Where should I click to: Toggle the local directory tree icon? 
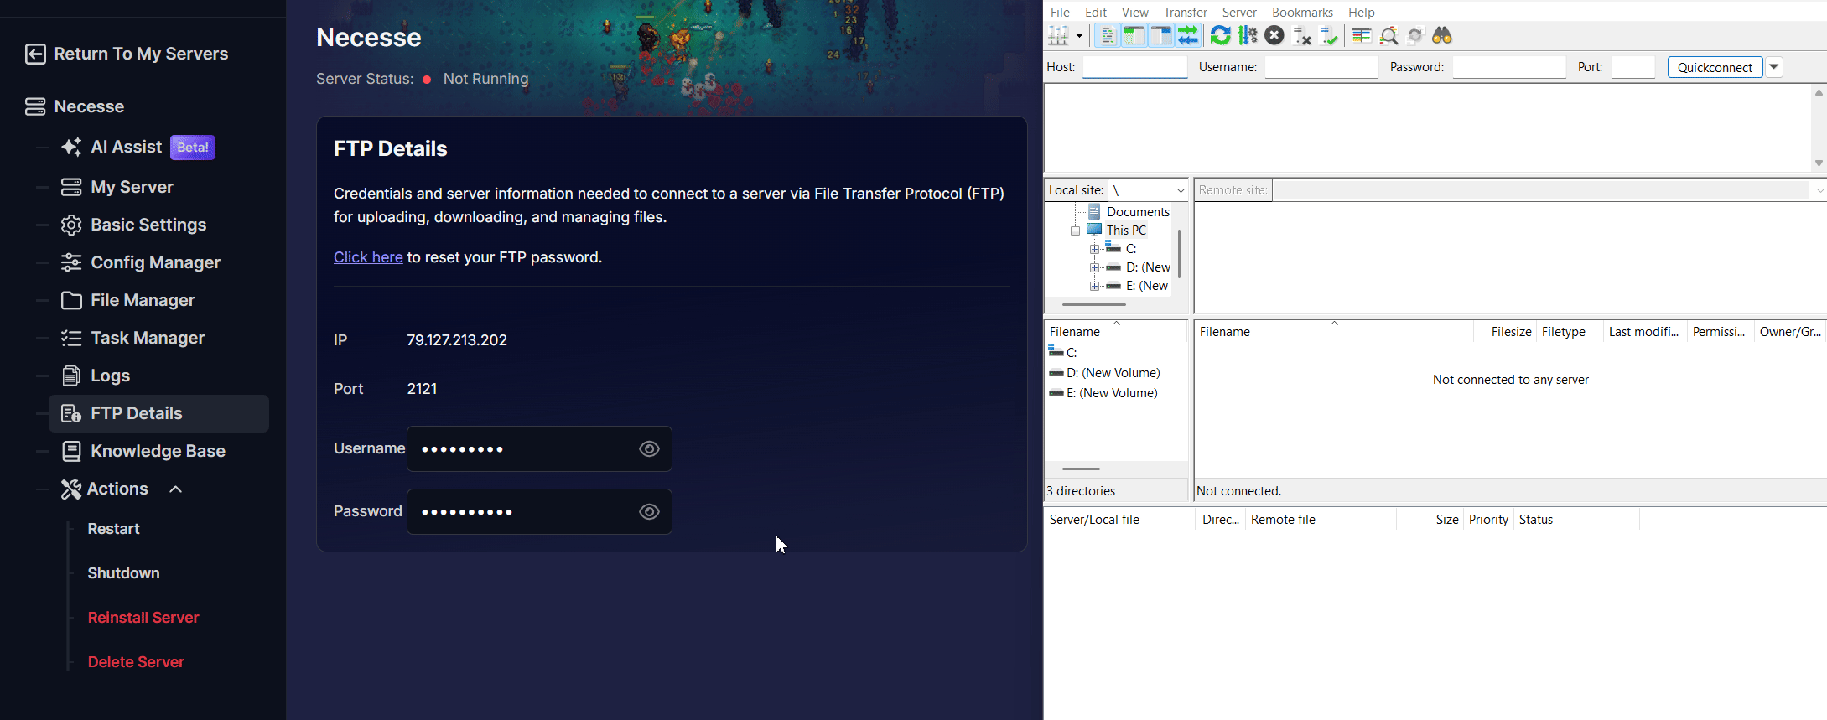[1134, 36]
